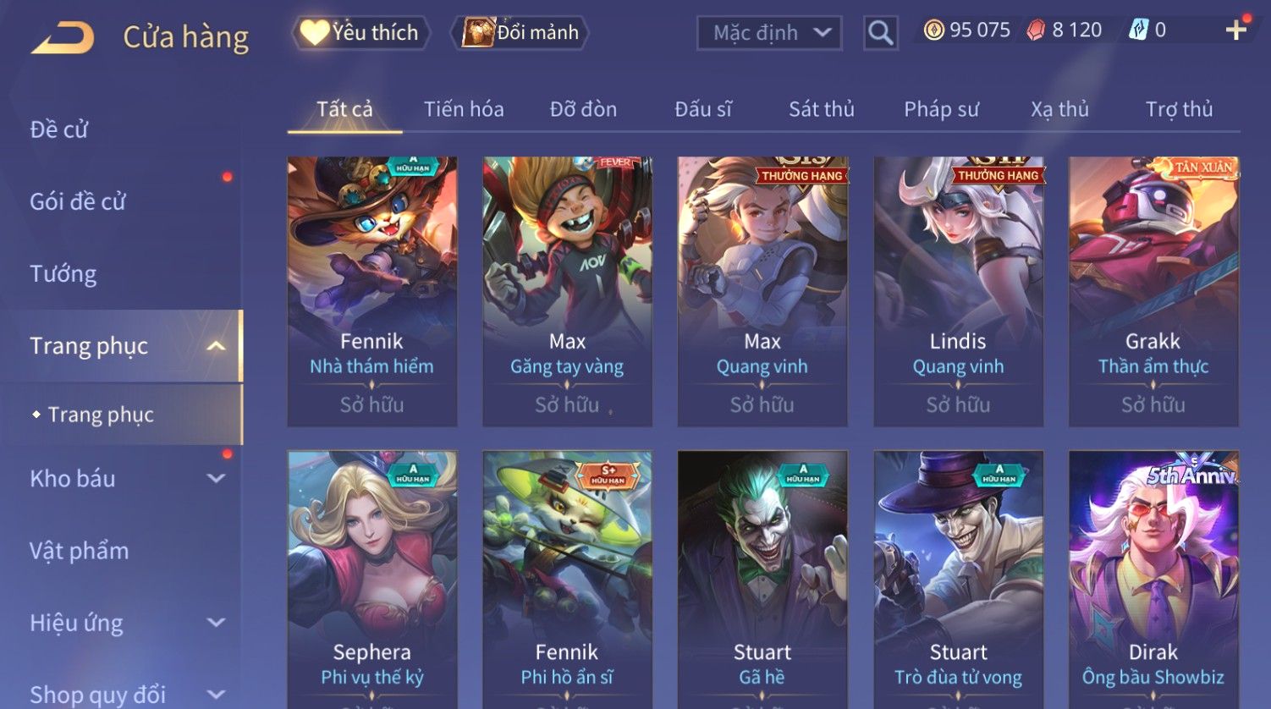
Task: Expand the Hiệu ứng sidebar section
Action: (x=216, y=623)
